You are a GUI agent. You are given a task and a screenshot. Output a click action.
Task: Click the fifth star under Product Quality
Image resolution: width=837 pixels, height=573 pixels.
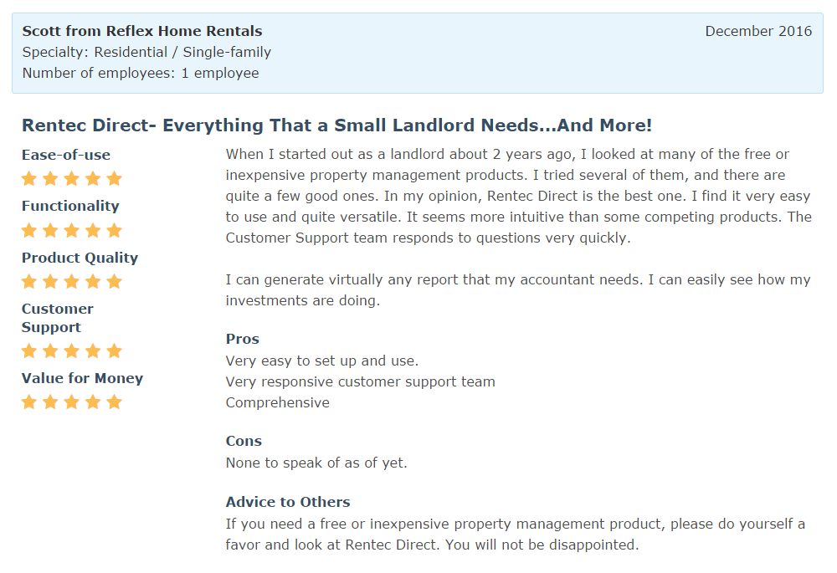(115, 281)
